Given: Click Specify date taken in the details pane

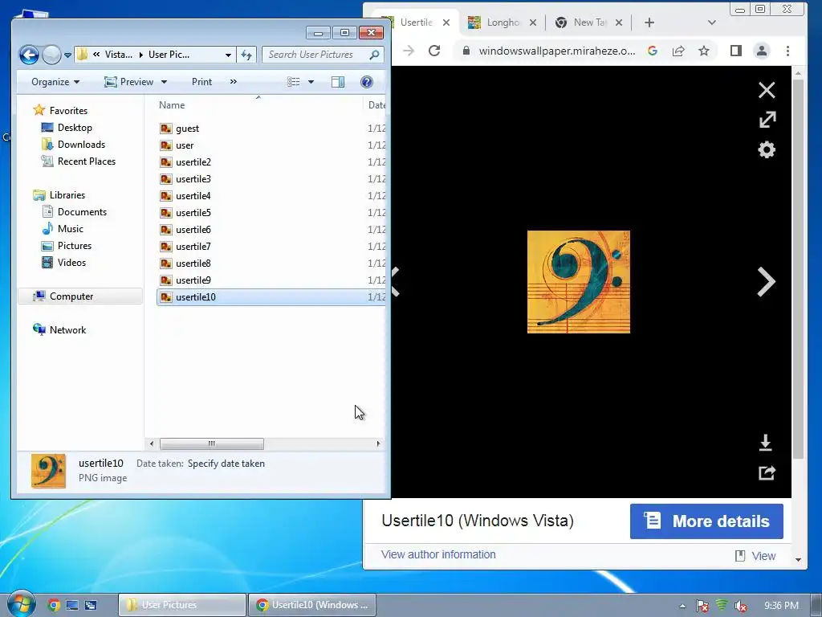Looking at the screenshot, I should tap(226, 464).
